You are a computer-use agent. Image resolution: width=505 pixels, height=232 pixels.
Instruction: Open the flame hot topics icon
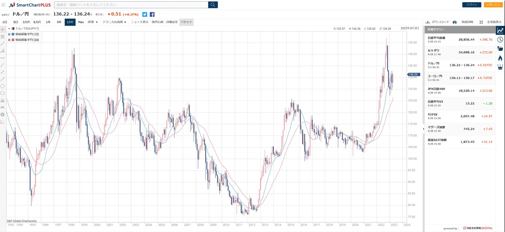[500, 58]
